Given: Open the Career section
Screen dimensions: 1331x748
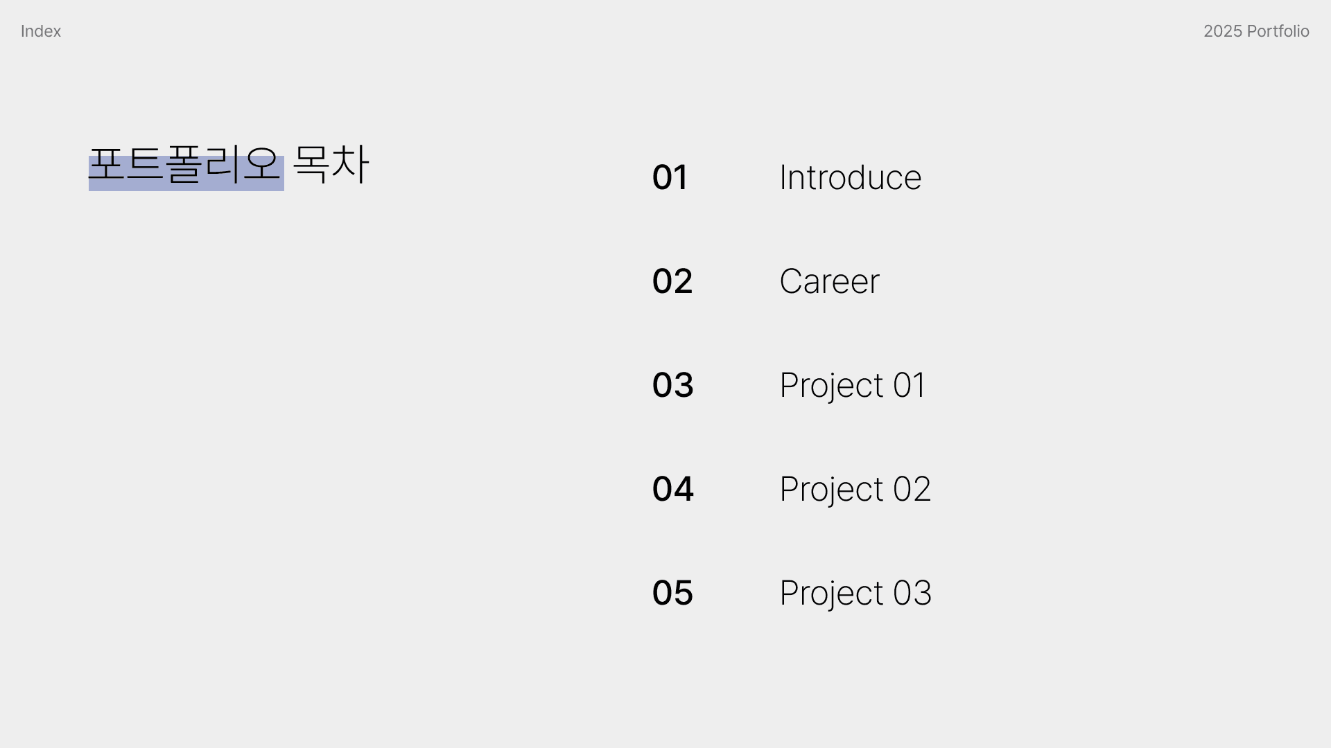Looking at the screenshot, I should click(830, 281).
